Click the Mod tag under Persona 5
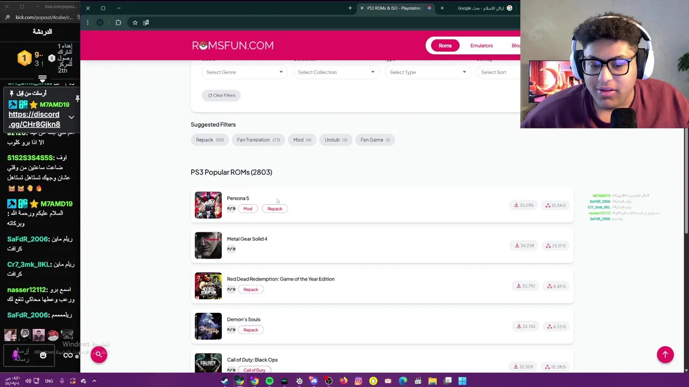Screen dimensions: 689x387 coord(248,209)
